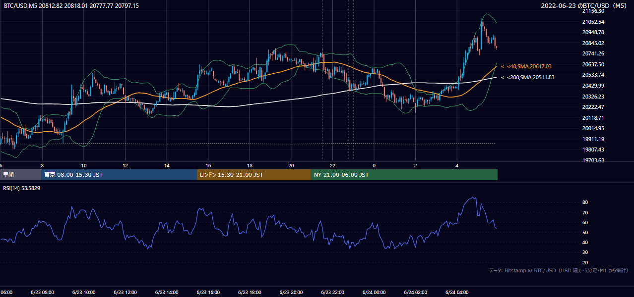This screenshot has height=297, width=634.
Task: Click hour tick 4 under price chart
Action: (x=457, y=166)
